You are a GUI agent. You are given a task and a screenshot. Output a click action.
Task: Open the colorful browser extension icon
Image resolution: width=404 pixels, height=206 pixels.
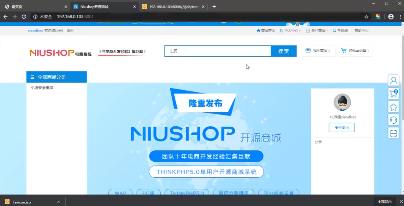tap(378, 16)
